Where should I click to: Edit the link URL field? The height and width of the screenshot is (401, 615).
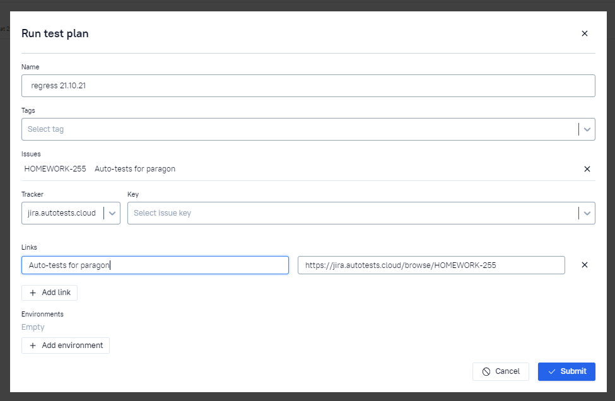click(431, 265)
